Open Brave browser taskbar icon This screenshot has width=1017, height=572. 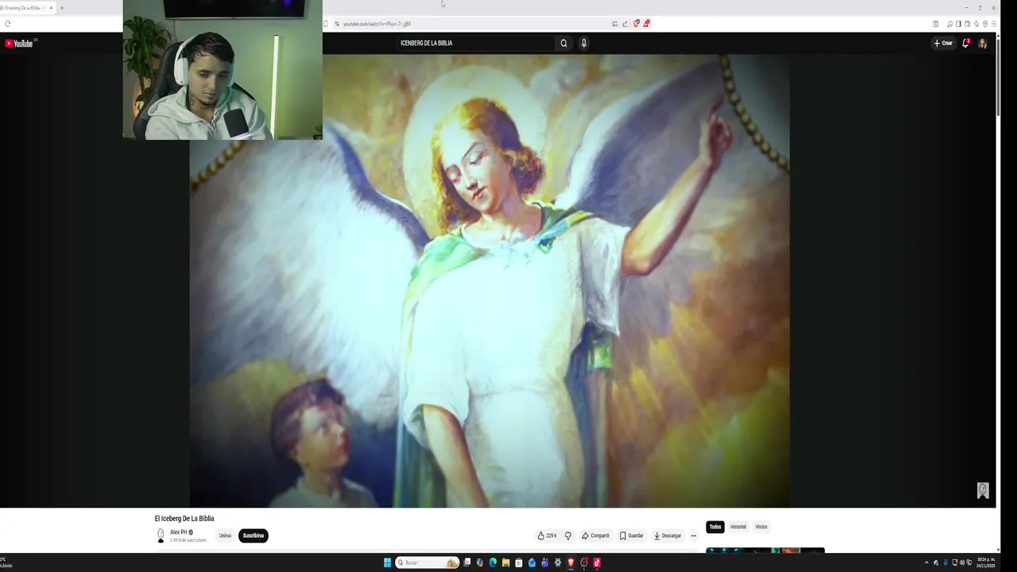click(570, 562)
